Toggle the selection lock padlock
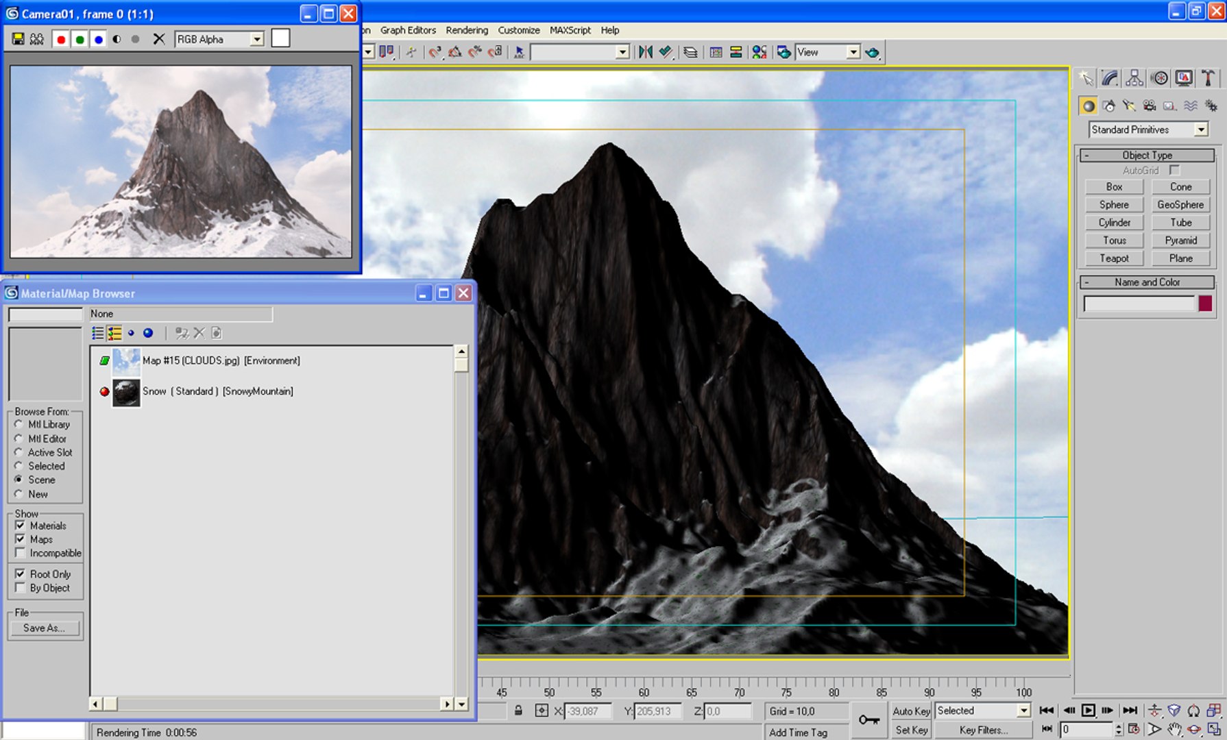 (x=518, y=711)
